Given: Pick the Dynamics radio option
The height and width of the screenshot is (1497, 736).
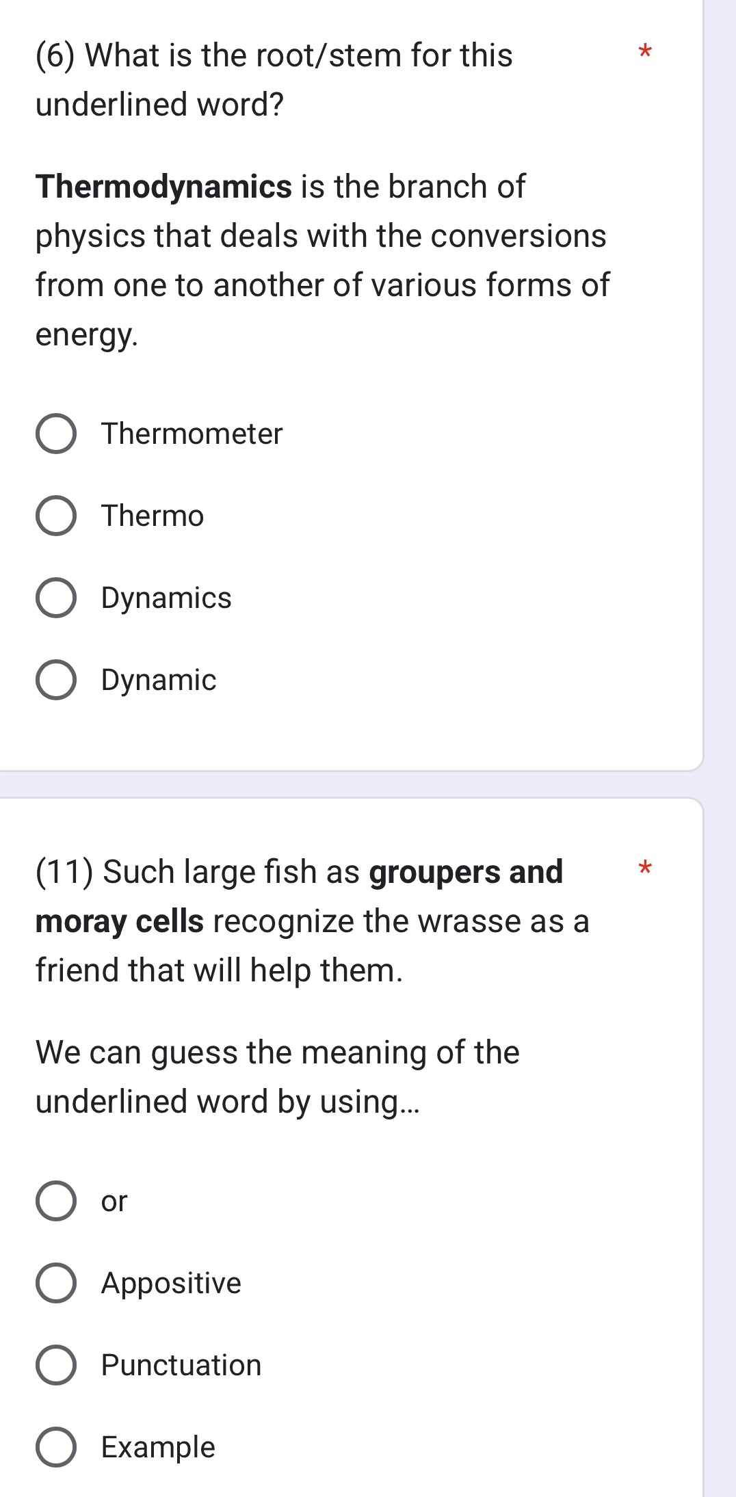Looking at the screenshot, I should tap(55, 598).
